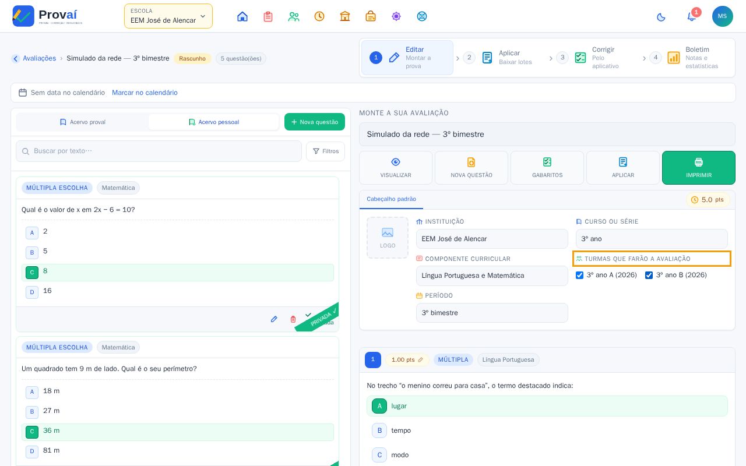Open Gabaritos answer keys button
The width and height of the screenshot is (746, 466).
click(x=547, y=168)
